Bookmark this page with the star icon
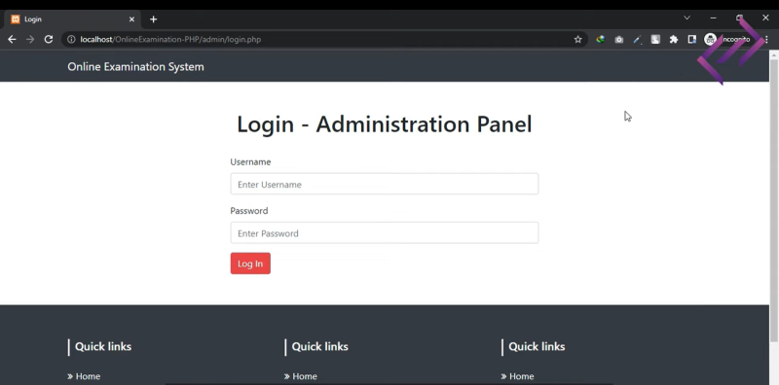The height and width of the screenshot is (385, 779). coord(577,39)
